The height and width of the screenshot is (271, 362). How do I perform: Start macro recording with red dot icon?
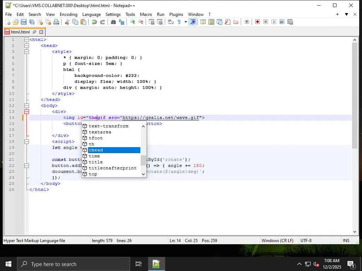258,22
